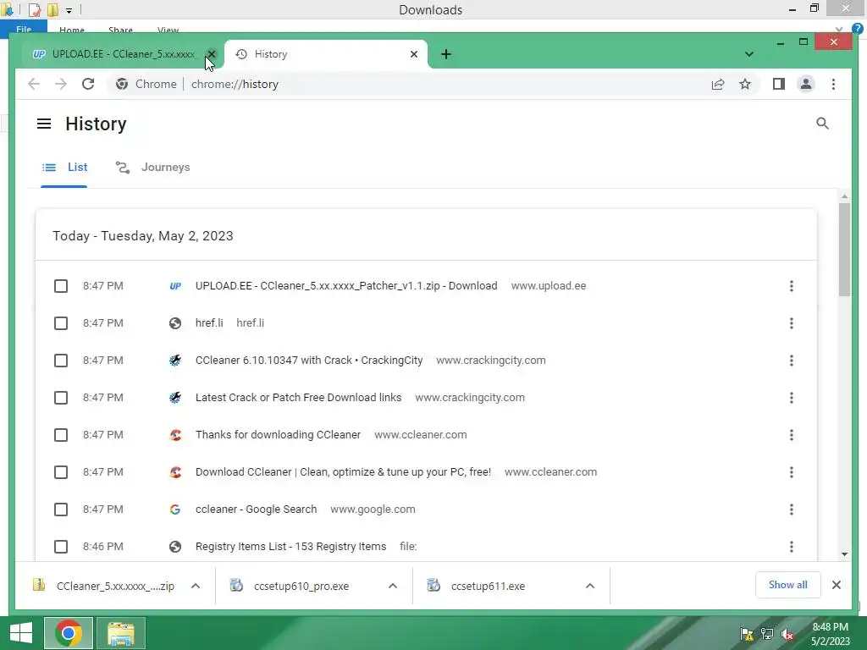Check the Registry Items List checkbox
Screen dimensions: 867x650
pos(61,547)
